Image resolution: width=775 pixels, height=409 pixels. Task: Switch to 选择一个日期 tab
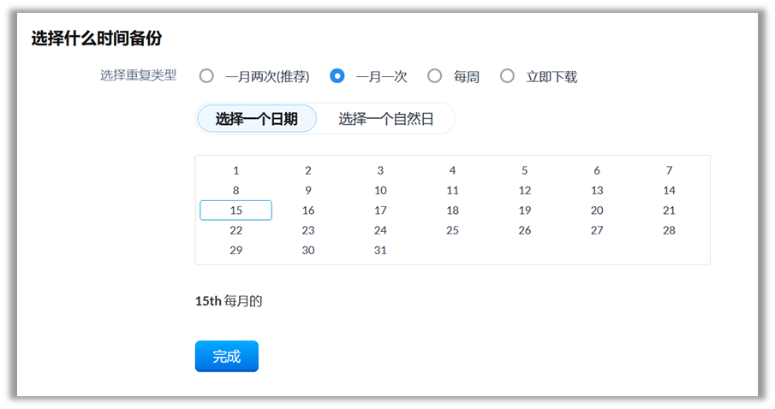(x=257, y=119)
